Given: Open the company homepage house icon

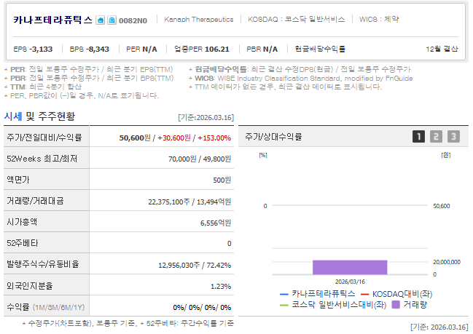Looking at the screenshot, I should [x=100, y=20].
